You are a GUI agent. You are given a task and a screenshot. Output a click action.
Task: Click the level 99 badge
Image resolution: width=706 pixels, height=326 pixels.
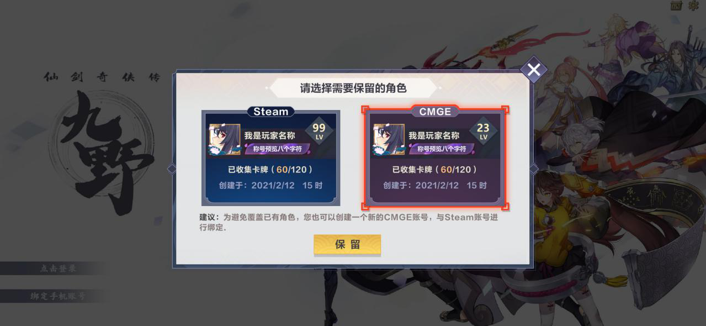coord(319,131)
